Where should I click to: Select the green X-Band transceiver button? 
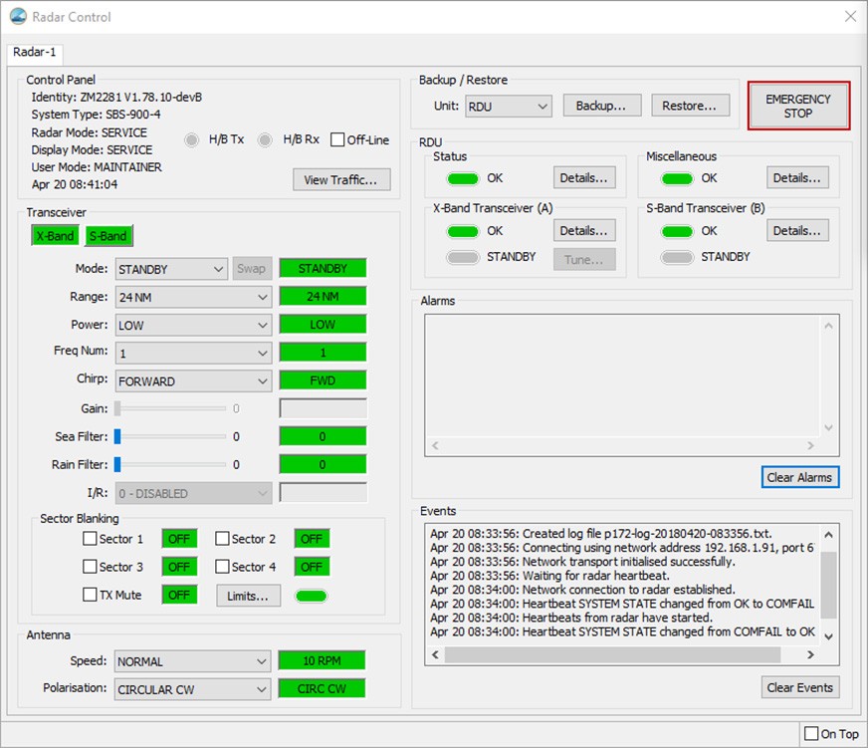[x=55, y=236]
